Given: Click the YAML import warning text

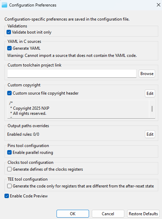Looking at the screenshot, I should pos(72,56).
